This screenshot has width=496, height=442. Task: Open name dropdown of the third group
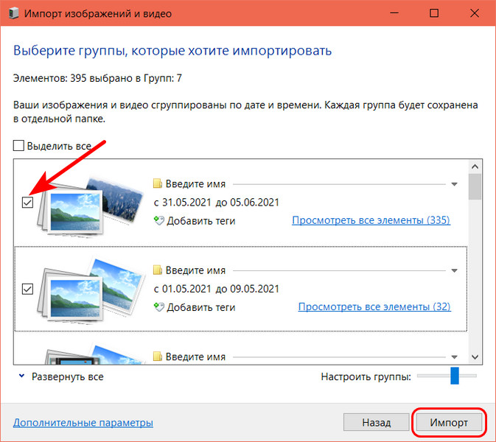(x=454, y=357)
